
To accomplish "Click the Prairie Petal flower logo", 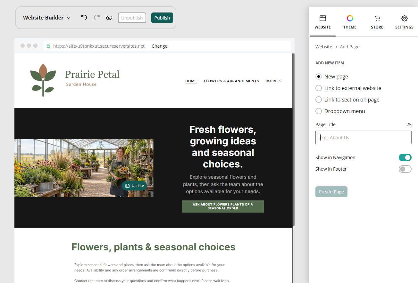I will click(x=43, y=80).
